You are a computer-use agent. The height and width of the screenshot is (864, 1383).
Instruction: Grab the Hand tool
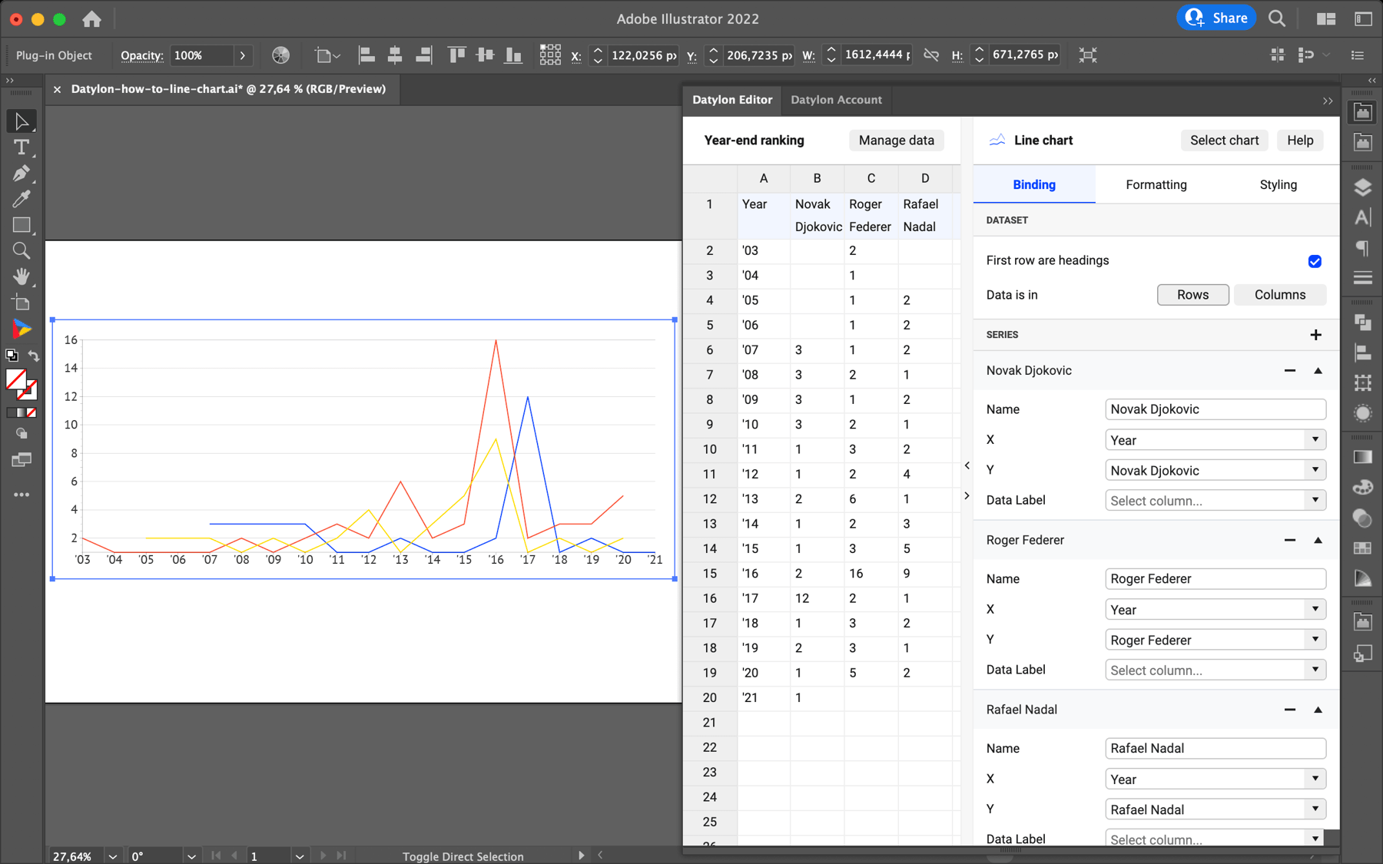coord(22,276)
